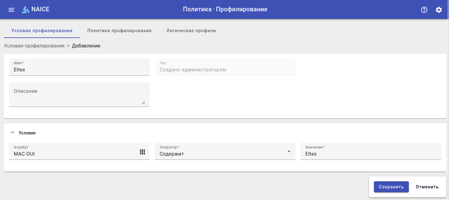
Task: Grab the Описание textarea resize handle
Action: click(x=143, y=103)
